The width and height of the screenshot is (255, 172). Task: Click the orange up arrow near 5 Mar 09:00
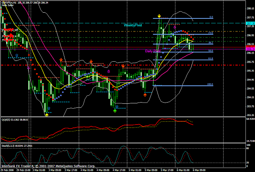point(145,95)
